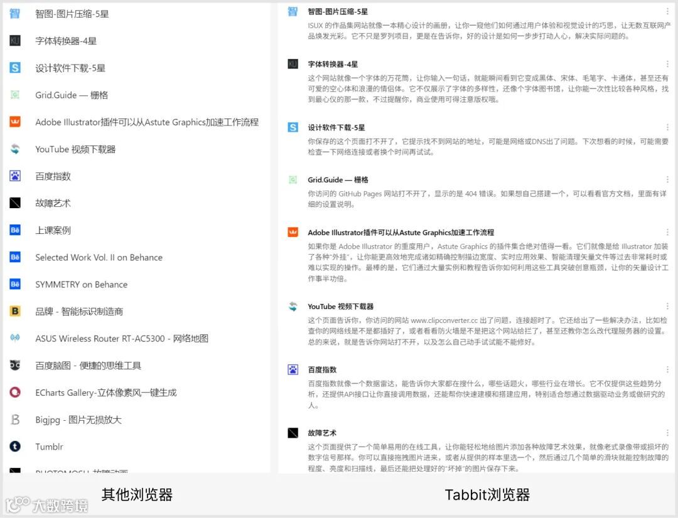
Task: Open the bold 百度指数 title in Tabbit
Action: point(321,369)
